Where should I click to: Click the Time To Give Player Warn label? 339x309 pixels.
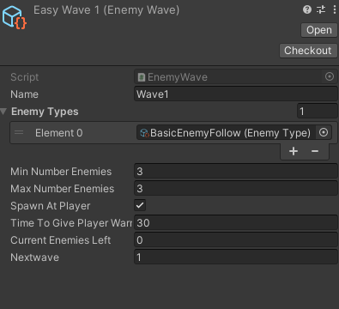click(x=71, y=223)
